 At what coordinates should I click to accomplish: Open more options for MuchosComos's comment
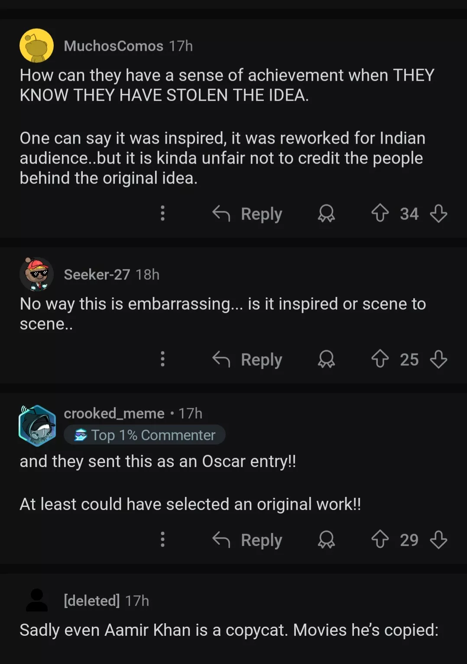coord(162,213)
